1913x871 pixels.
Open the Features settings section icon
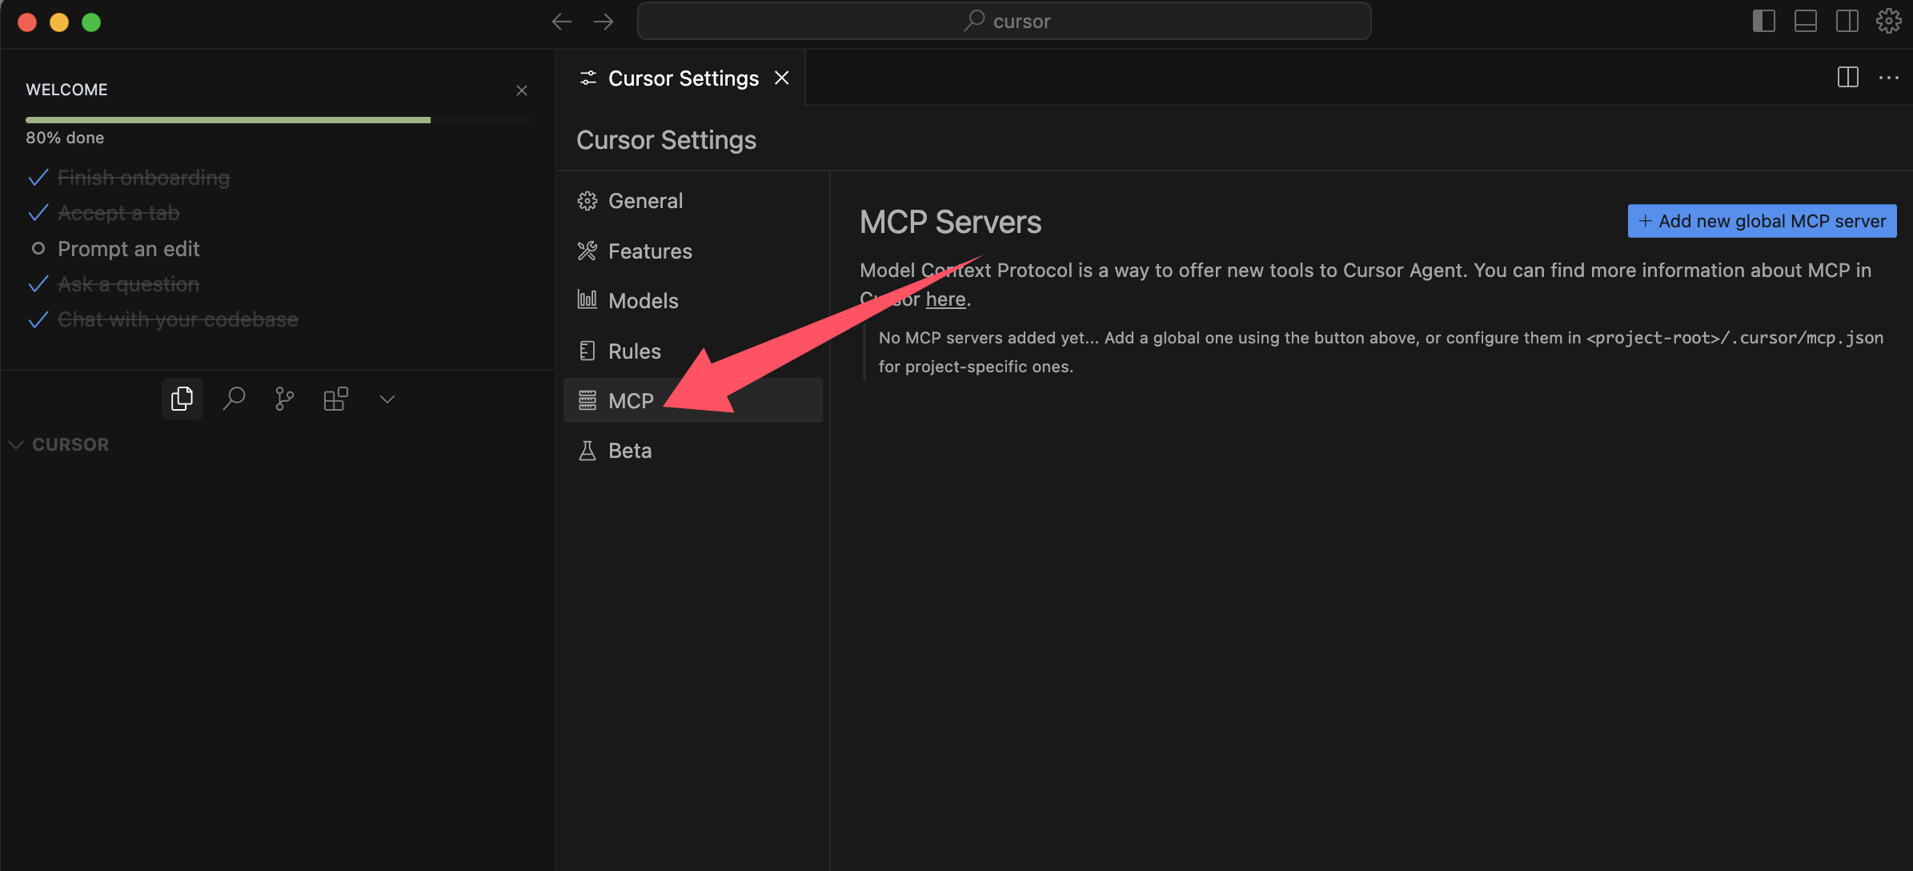[x=588, y=251]
